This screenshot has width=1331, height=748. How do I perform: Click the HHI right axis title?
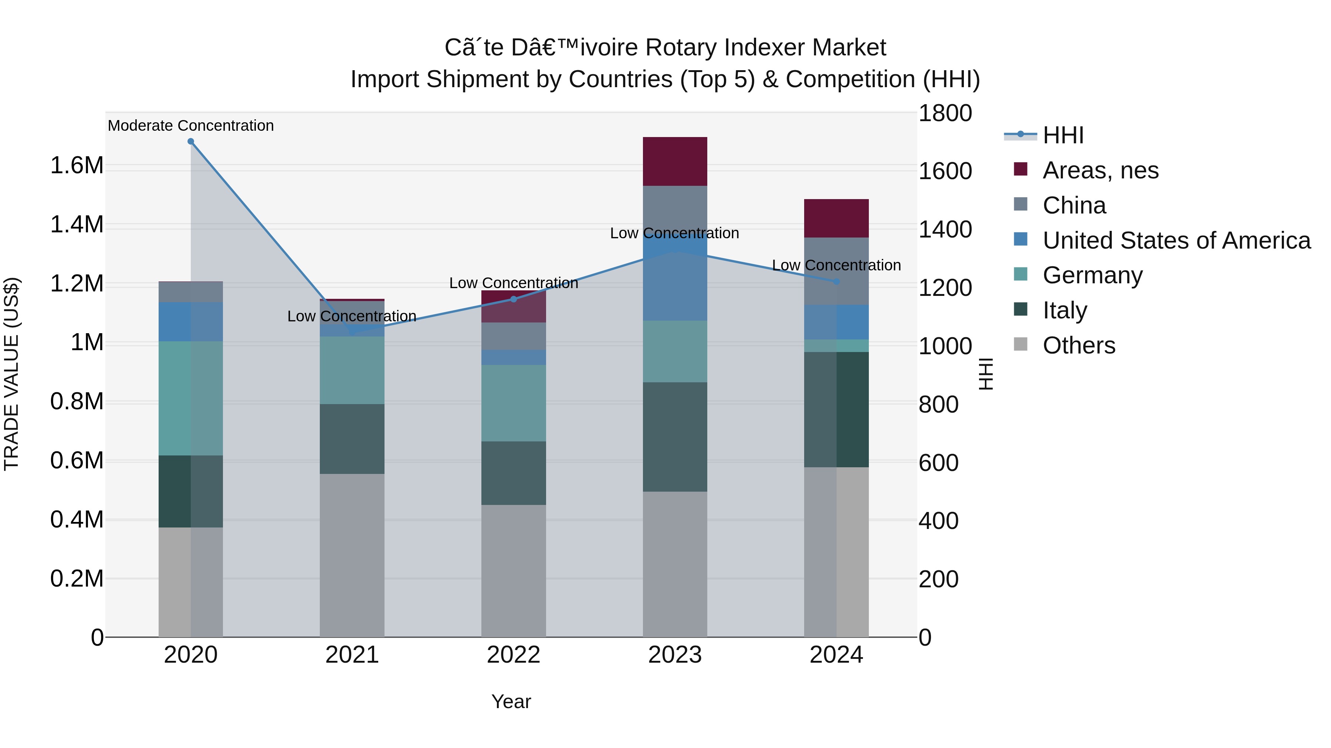click(986, 374)
